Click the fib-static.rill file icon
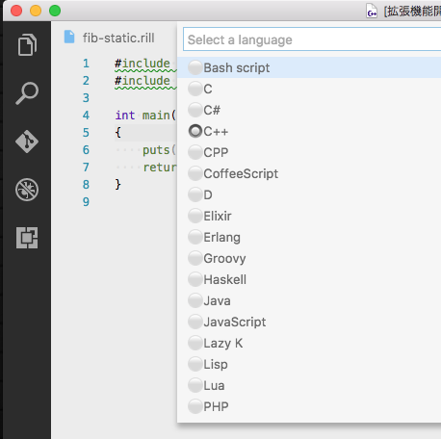The image size is (441, 439). coord(69,37)
